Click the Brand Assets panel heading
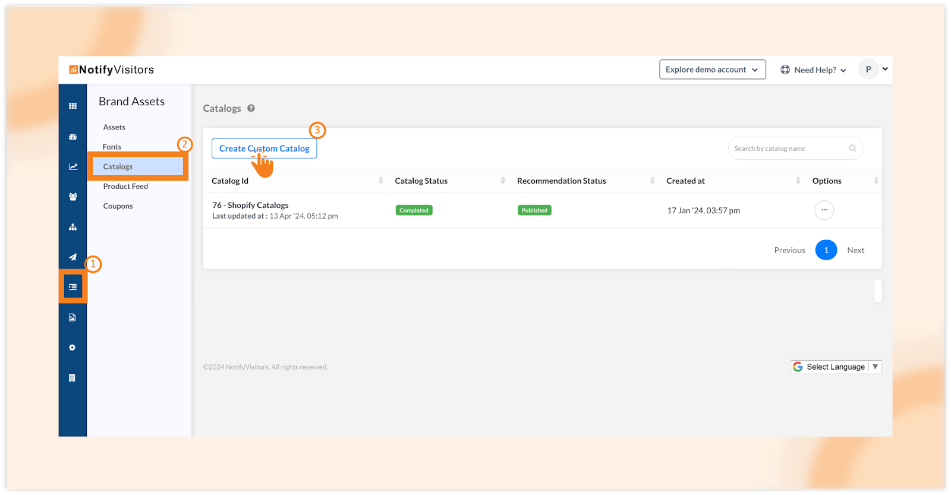This screenshot has width=951, height=495. (131, 102)
